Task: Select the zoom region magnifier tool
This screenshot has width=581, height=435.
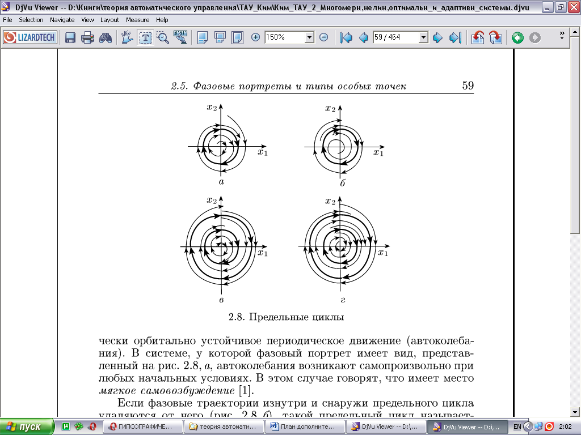Action: tap(163, 37)
